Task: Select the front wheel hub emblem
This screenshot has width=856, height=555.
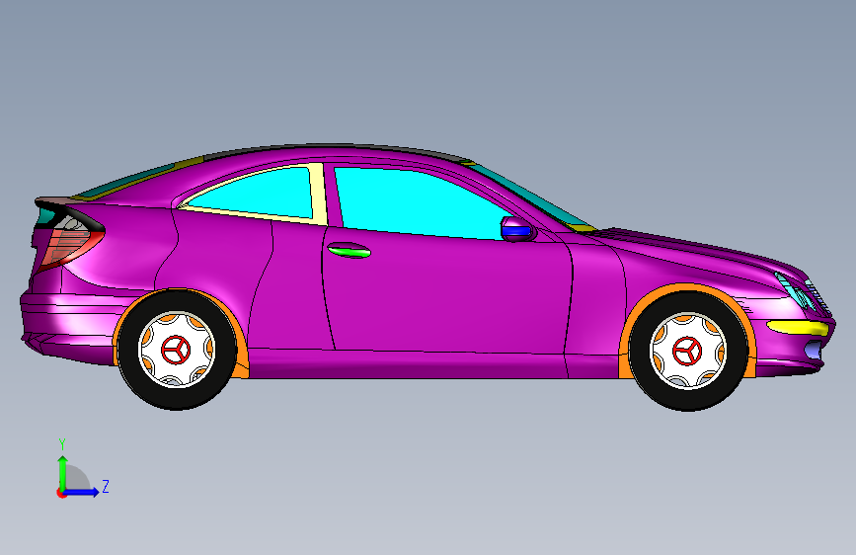Action: [687, 352]
